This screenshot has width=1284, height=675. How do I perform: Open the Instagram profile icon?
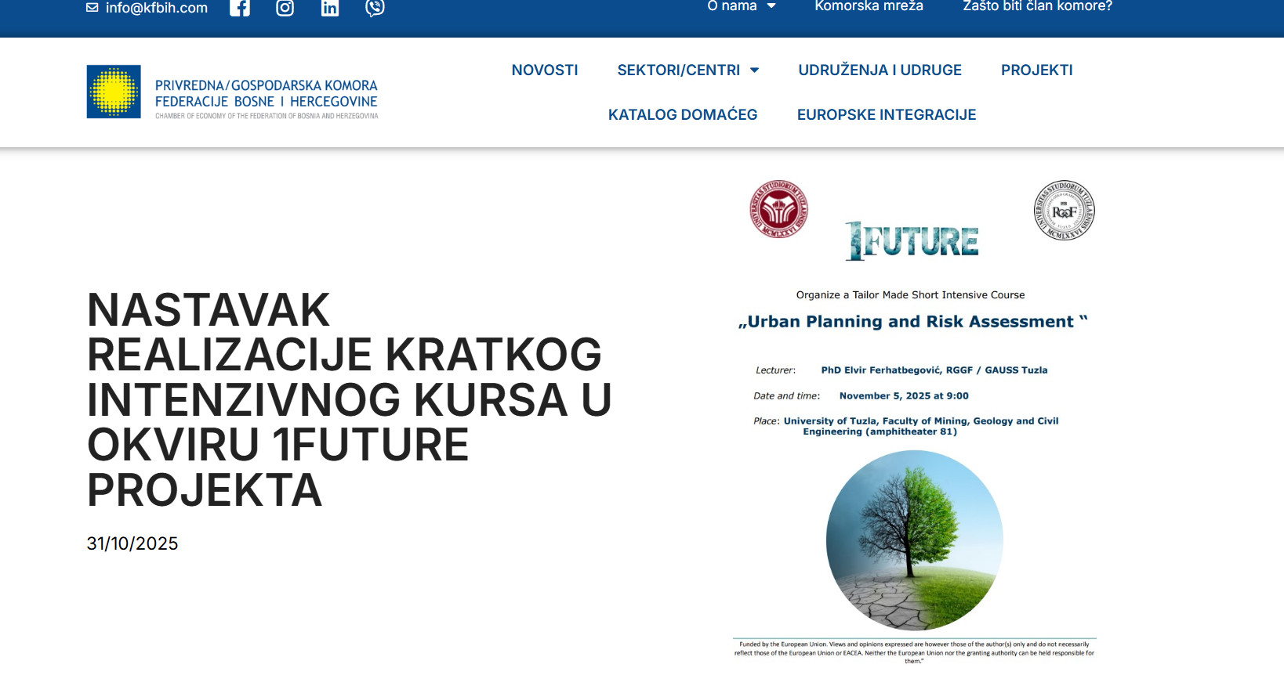coord(285,8)
